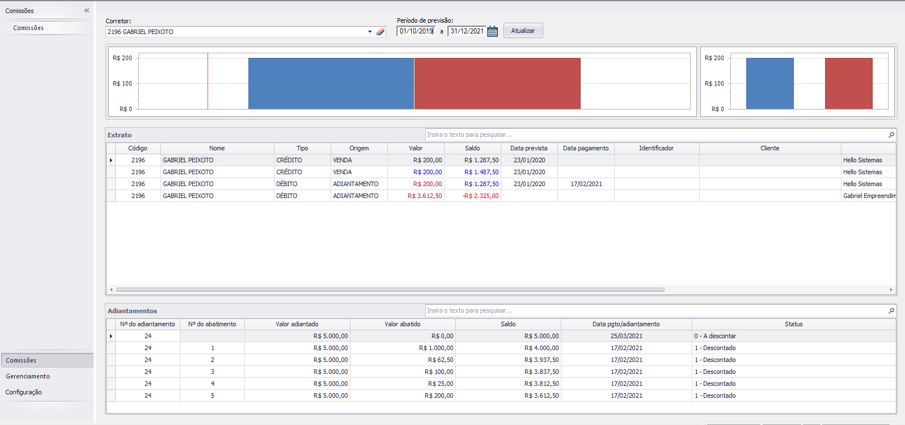
Task: Click the Extrato search magnifier icon
Action: [891, 134]
